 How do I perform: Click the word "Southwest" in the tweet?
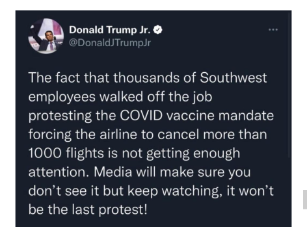(233, 77)
